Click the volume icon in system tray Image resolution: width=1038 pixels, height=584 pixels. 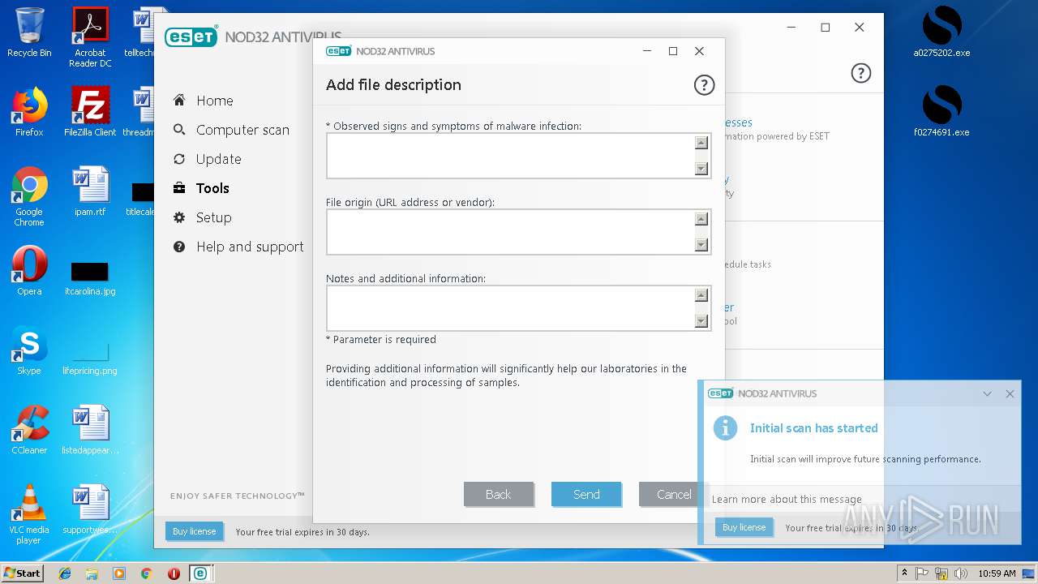pos(962,573)
